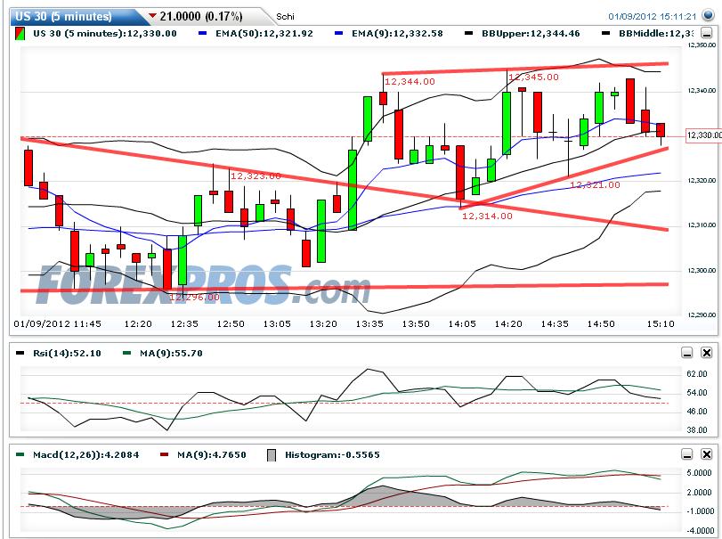Click the Histogram legend icon in MACD panel
This screenshot has height=539, width=722.
270,453
